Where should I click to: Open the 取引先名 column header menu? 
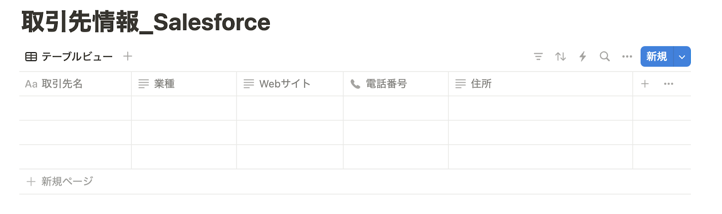tap(62, 84)
